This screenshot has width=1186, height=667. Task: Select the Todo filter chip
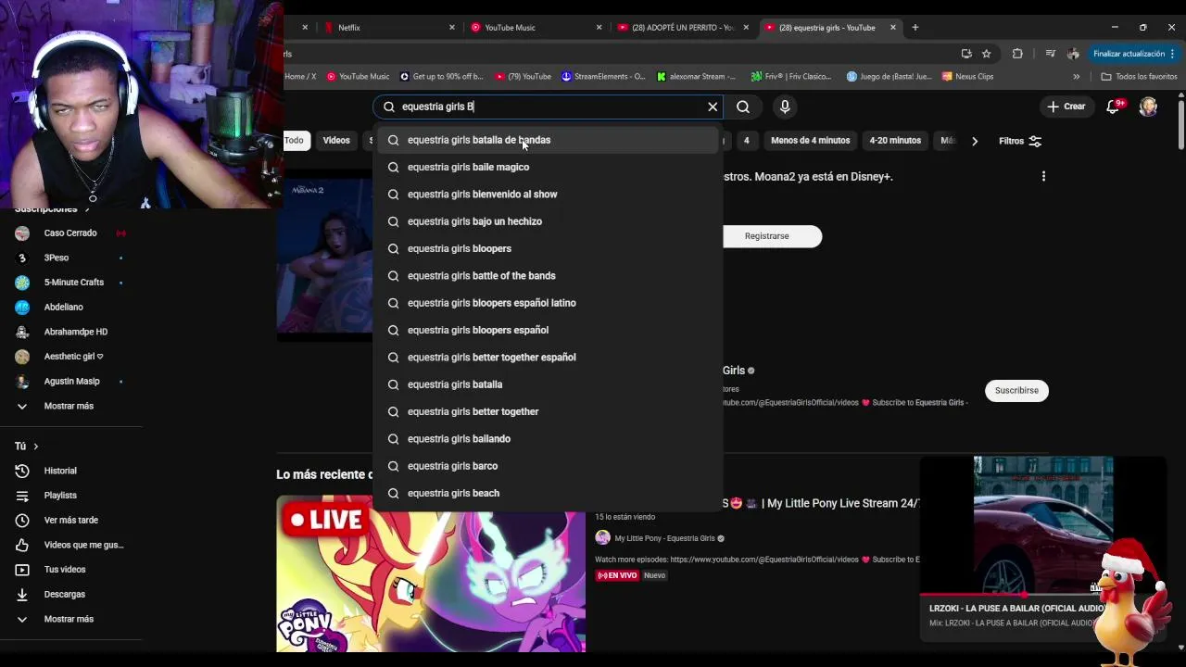pyautogui.click(x=294, y=140)
